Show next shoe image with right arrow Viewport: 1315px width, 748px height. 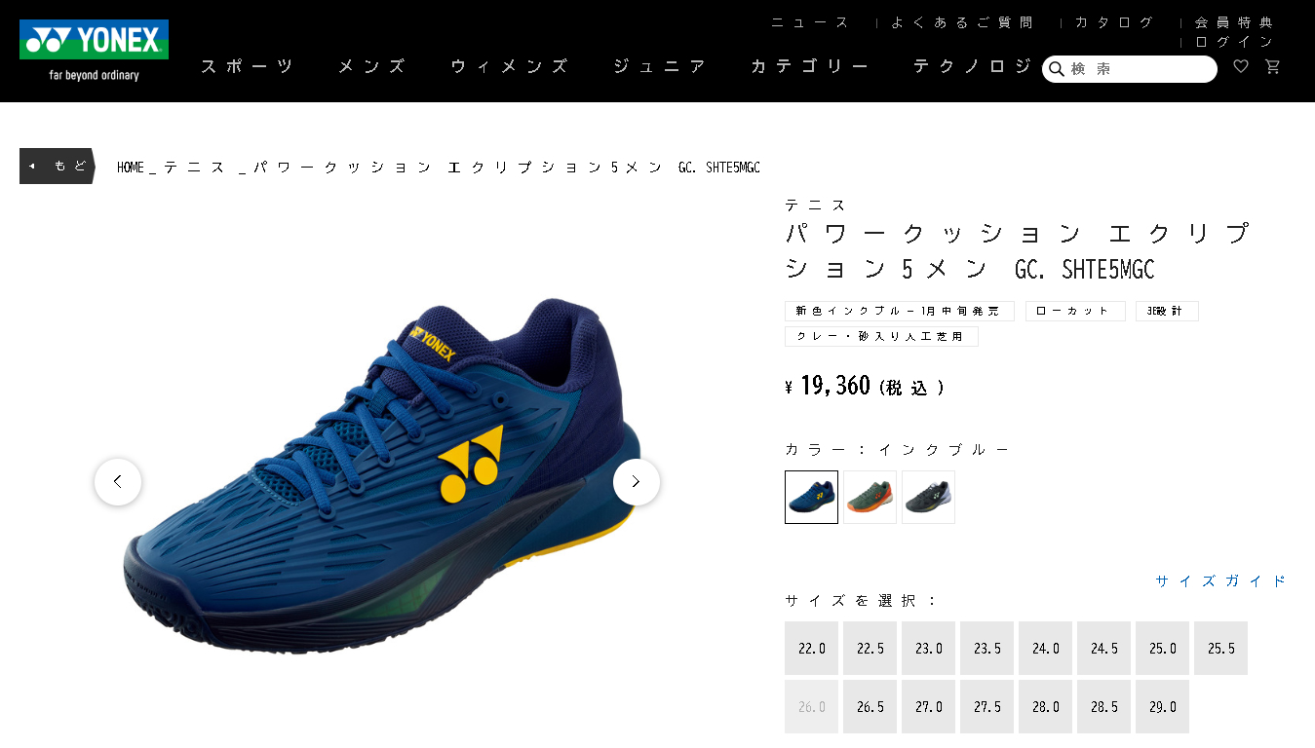point(637,481)
